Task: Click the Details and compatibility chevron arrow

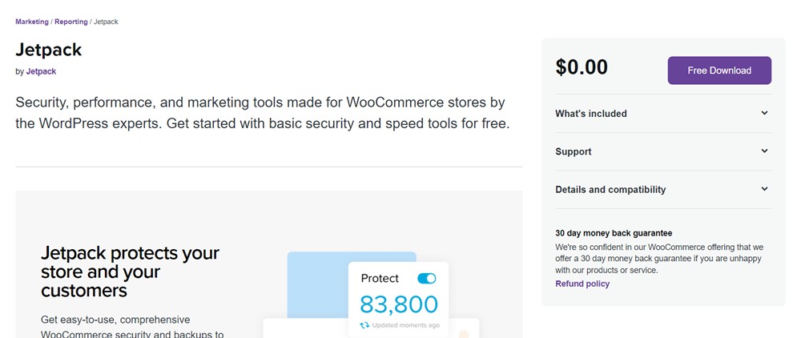Action: 764,189
